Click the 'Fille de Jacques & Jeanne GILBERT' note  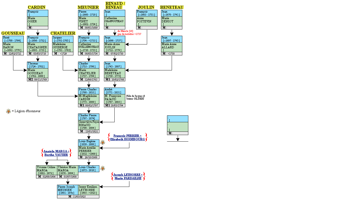(x=136, y=97)
